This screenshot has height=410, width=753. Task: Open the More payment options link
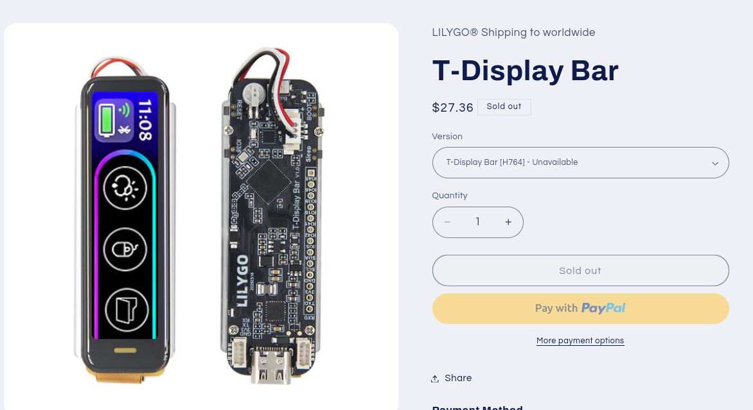pyautogui.click(x=580, y=341)
